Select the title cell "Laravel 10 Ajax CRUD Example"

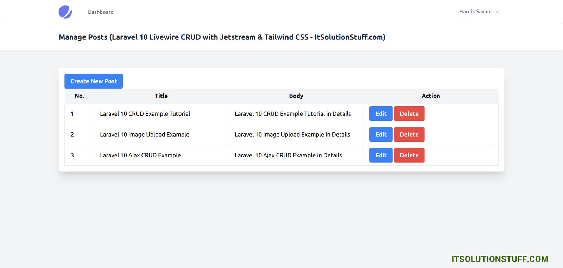click(140, 155)
